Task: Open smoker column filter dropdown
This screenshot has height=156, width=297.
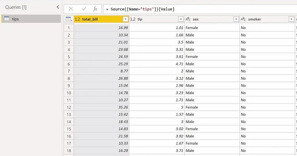Action: point(291,19)
